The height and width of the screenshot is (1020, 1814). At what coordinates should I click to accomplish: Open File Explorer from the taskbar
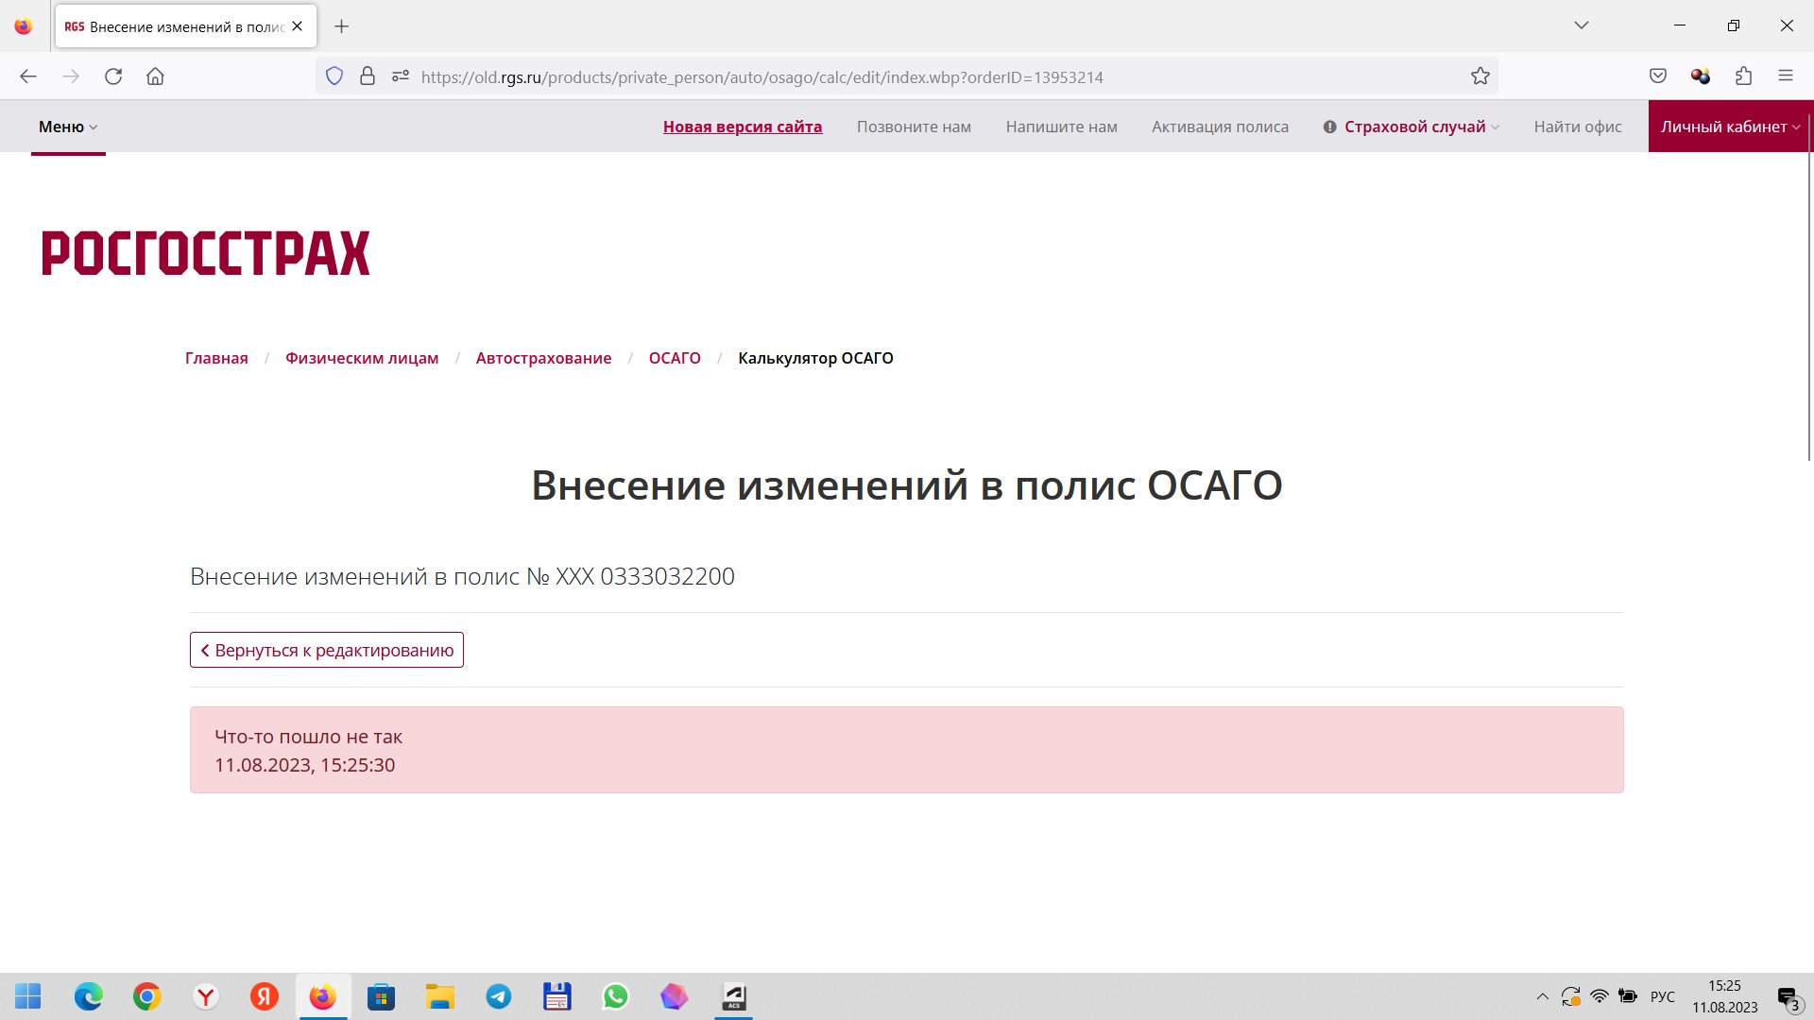point(440,996)
